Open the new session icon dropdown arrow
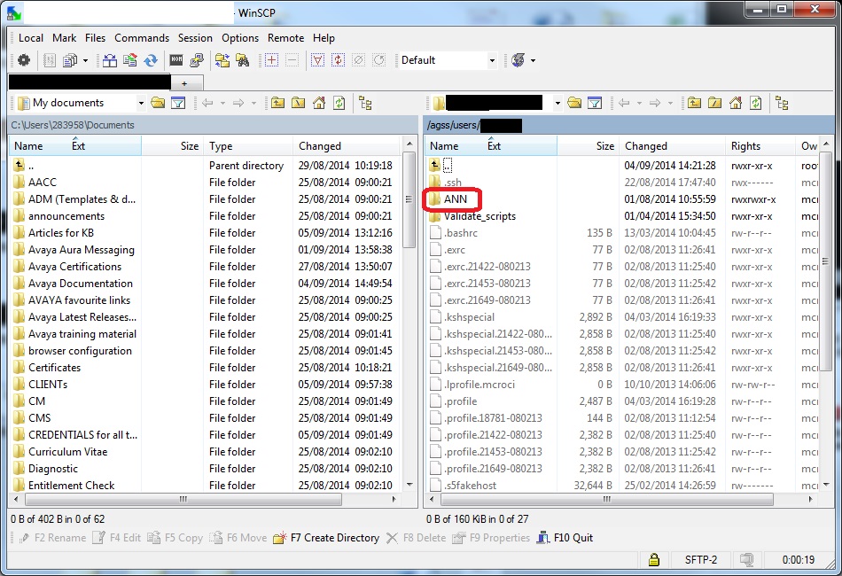 point(533,60)
